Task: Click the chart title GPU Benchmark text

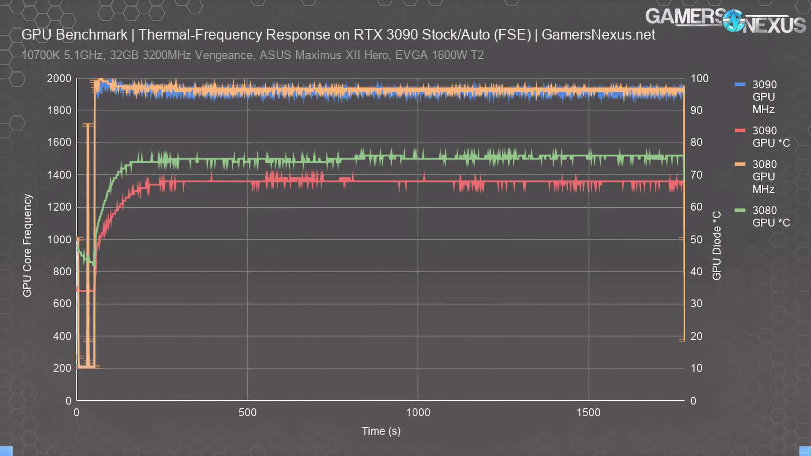Action: tap(74, 35)
